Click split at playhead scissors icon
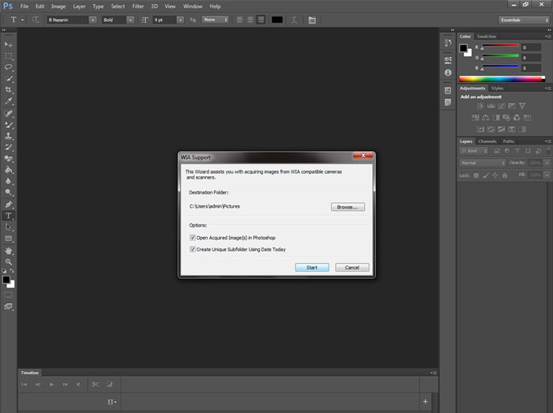The image size is (553, 413). (x=96, y=384)
